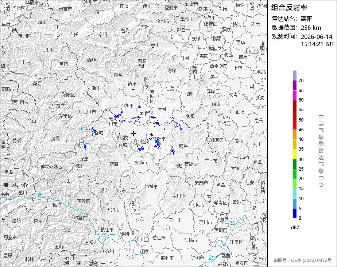Click the 驿城区 label
The image size is (337, 267).
(x=213, y=91)
